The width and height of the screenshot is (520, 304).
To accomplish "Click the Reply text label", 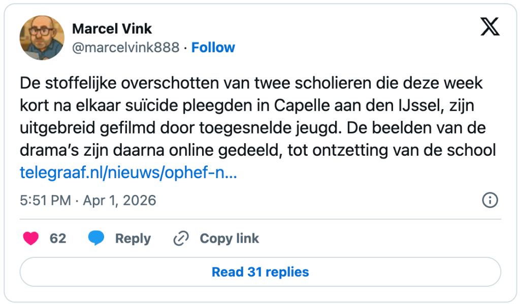I will pyautogui.click(x=133, y=239).
